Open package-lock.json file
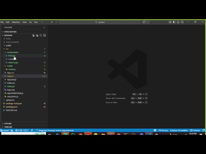 pos(24,103)
